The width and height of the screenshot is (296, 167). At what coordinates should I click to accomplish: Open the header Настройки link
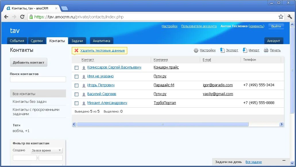pyautogui.click(x=169, y=26)
